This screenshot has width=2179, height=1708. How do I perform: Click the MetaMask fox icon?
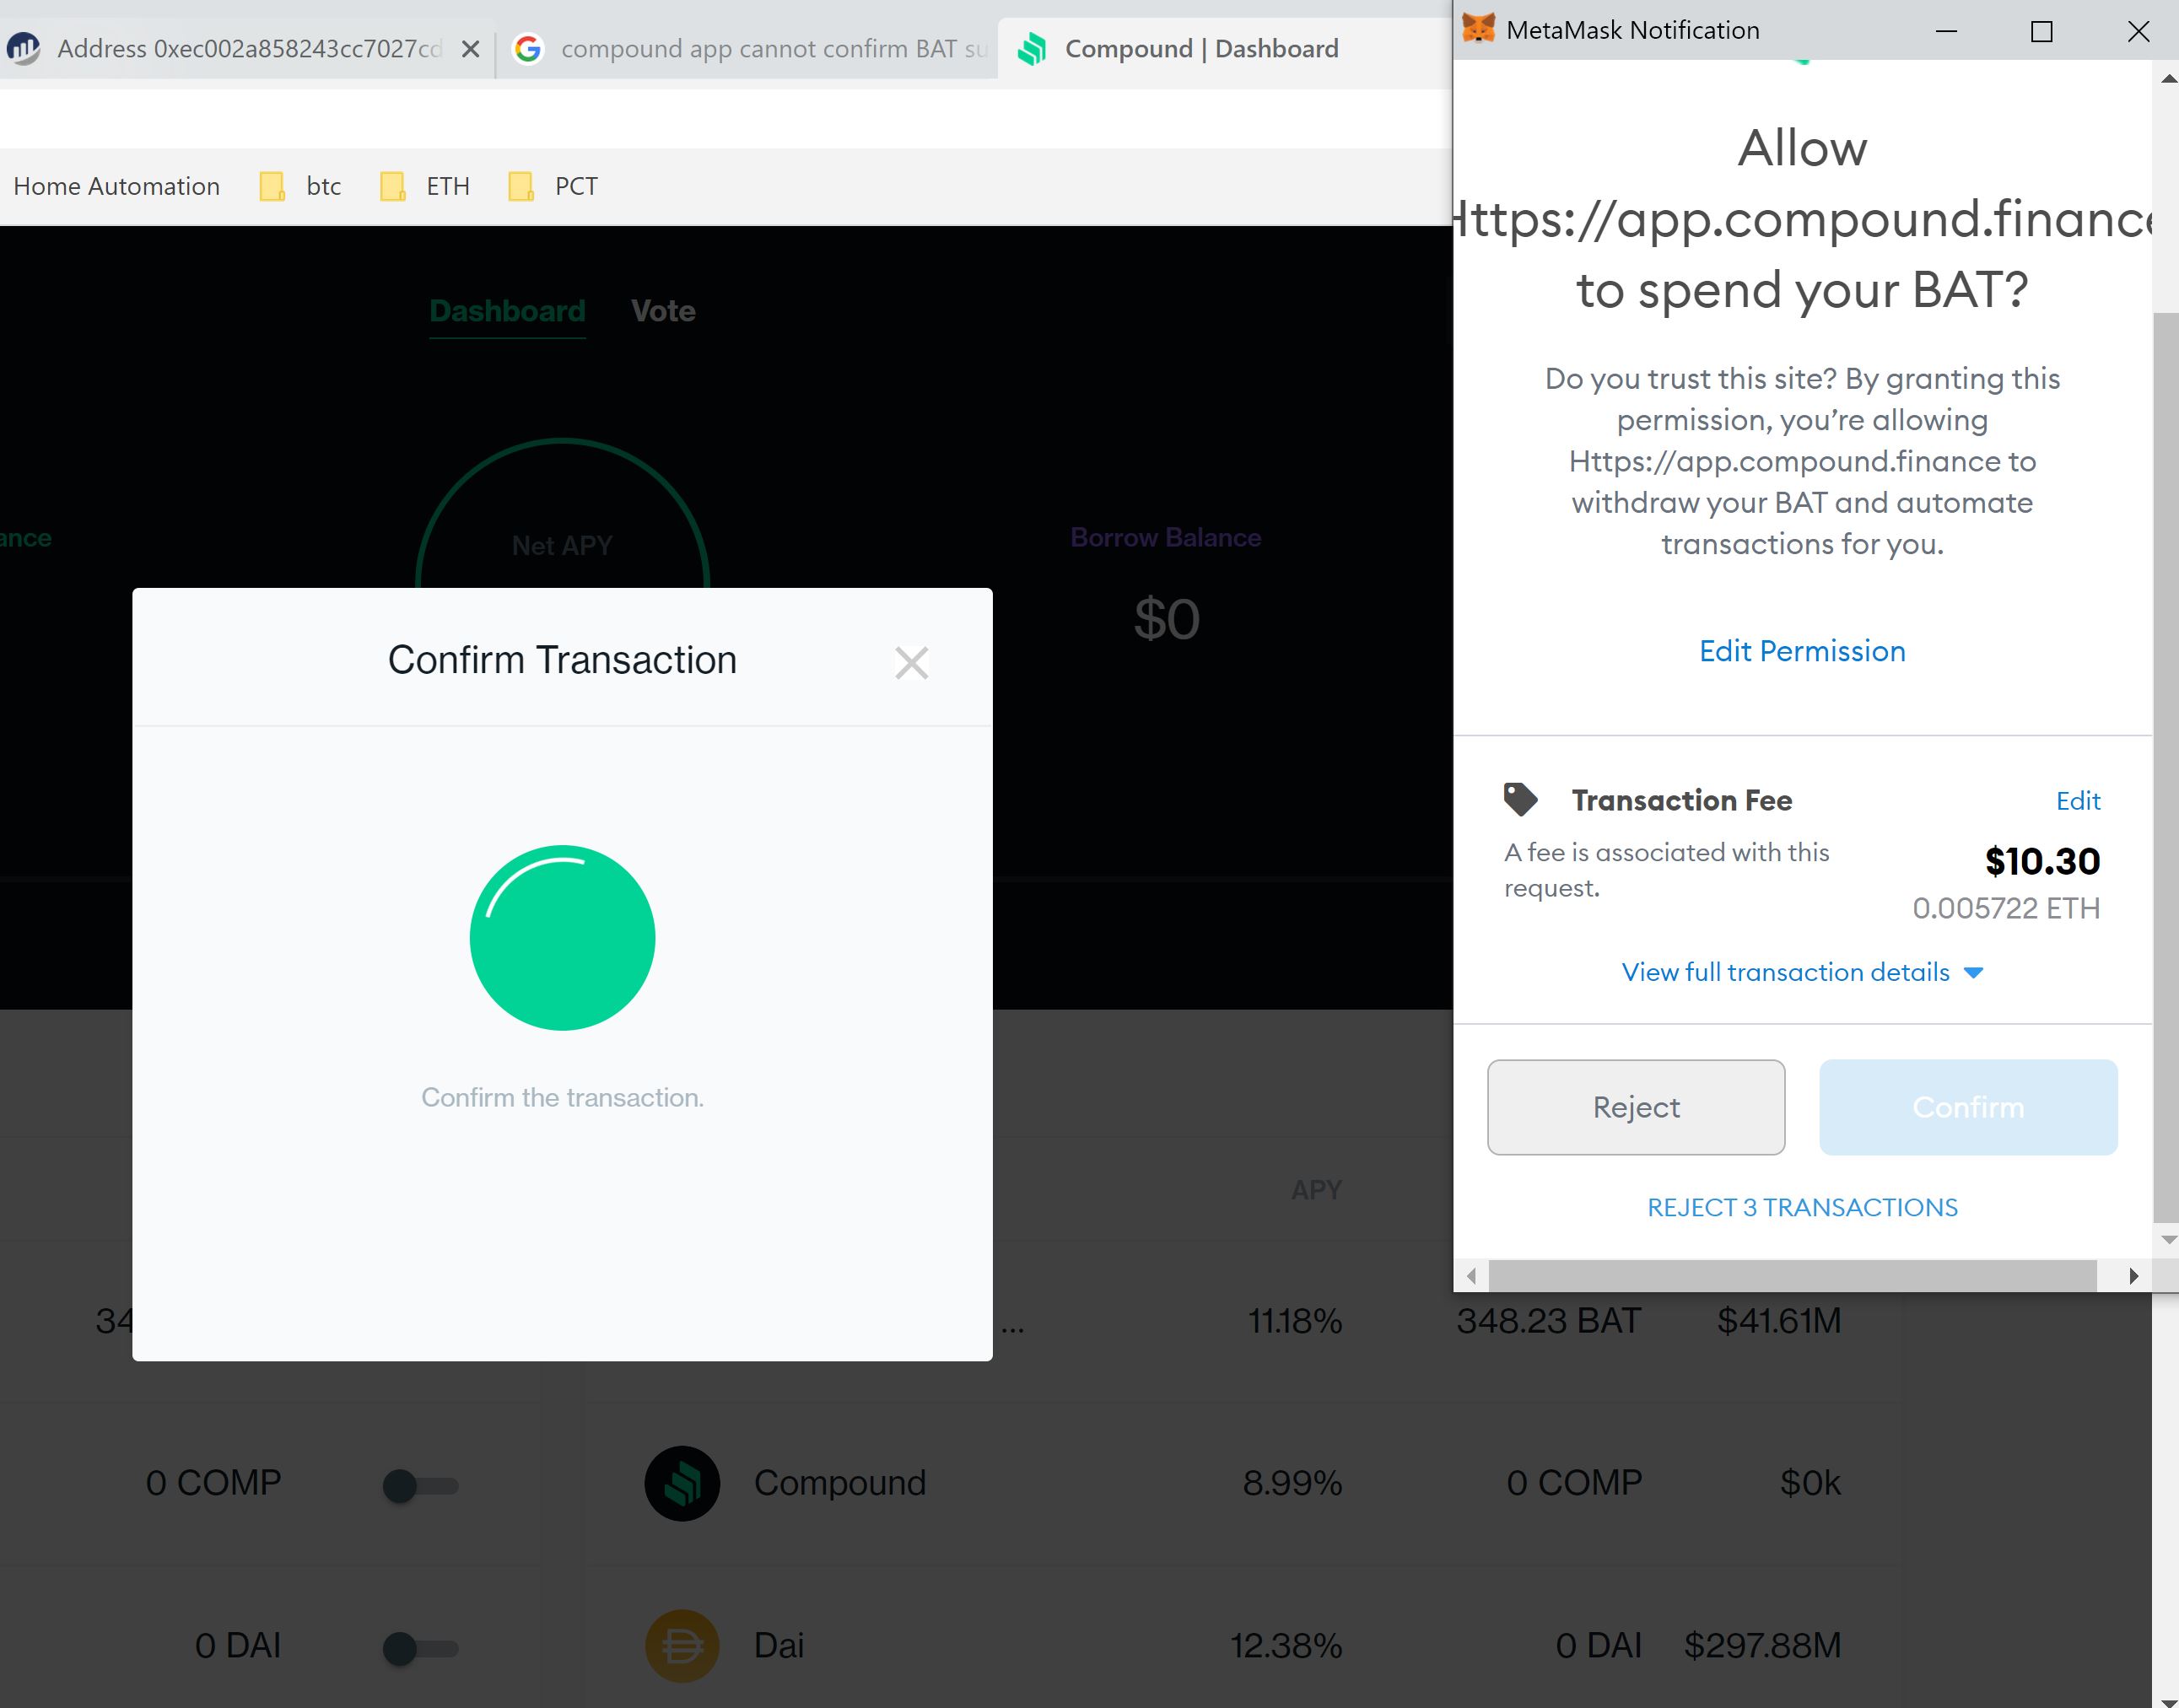click(1478, 29)
